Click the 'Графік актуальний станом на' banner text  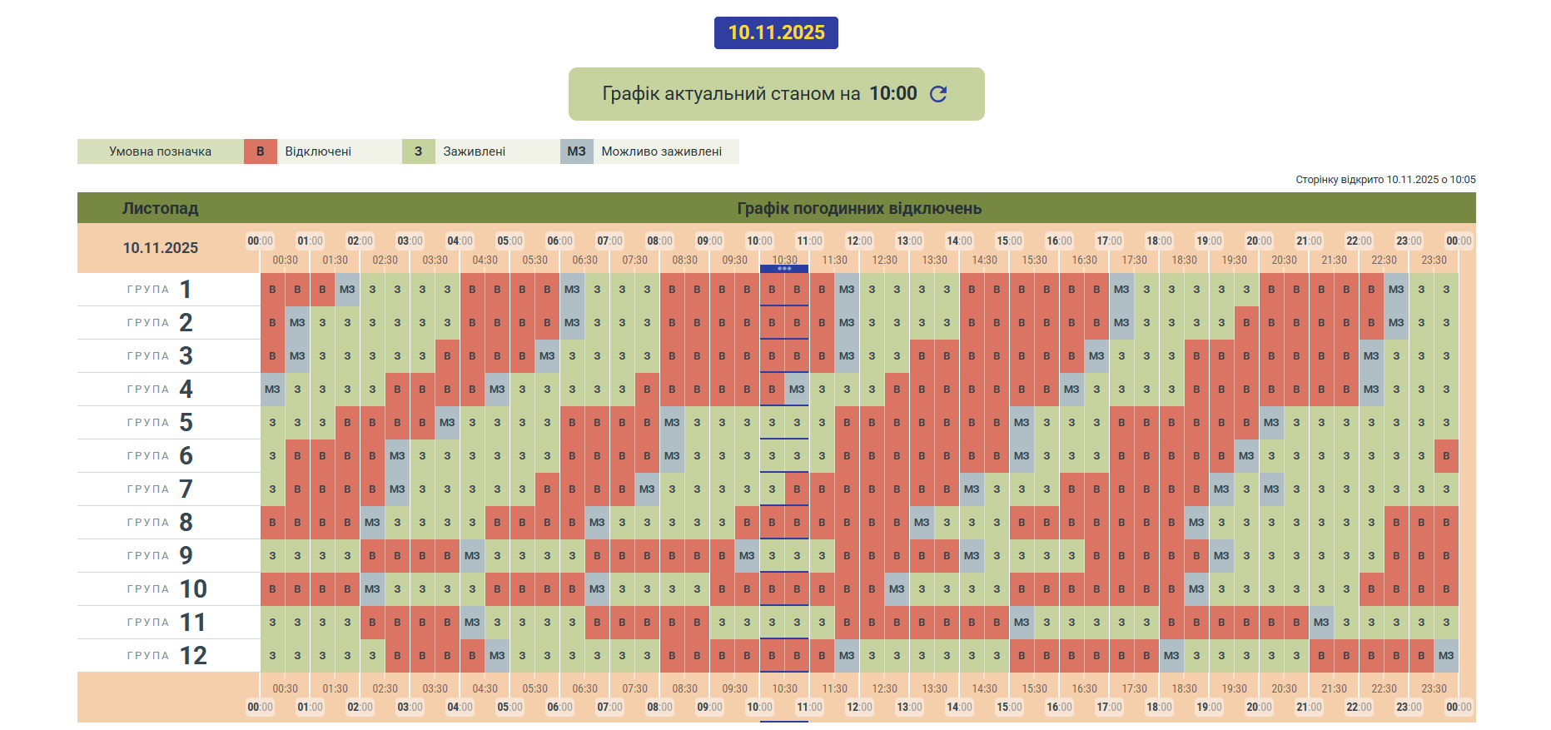[731, 94]
